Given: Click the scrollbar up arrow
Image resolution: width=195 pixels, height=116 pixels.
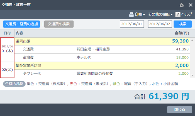Looking at the screenshot, I should [192, 40].
